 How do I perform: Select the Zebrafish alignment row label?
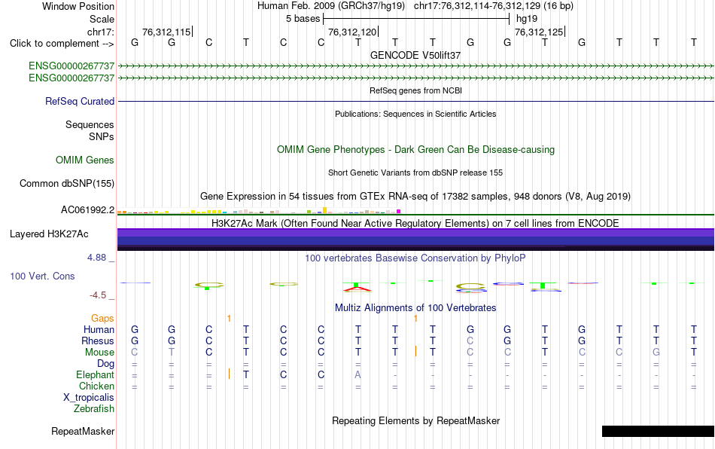(x=94, y=408)
